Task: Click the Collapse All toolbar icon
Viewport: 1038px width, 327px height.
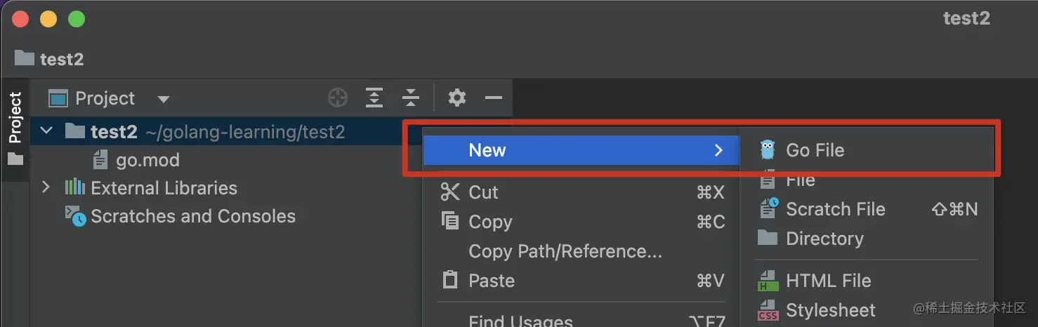Action: [x=411, y=98]
